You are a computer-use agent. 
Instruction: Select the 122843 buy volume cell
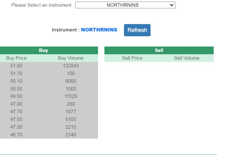[x=71, y=66]
